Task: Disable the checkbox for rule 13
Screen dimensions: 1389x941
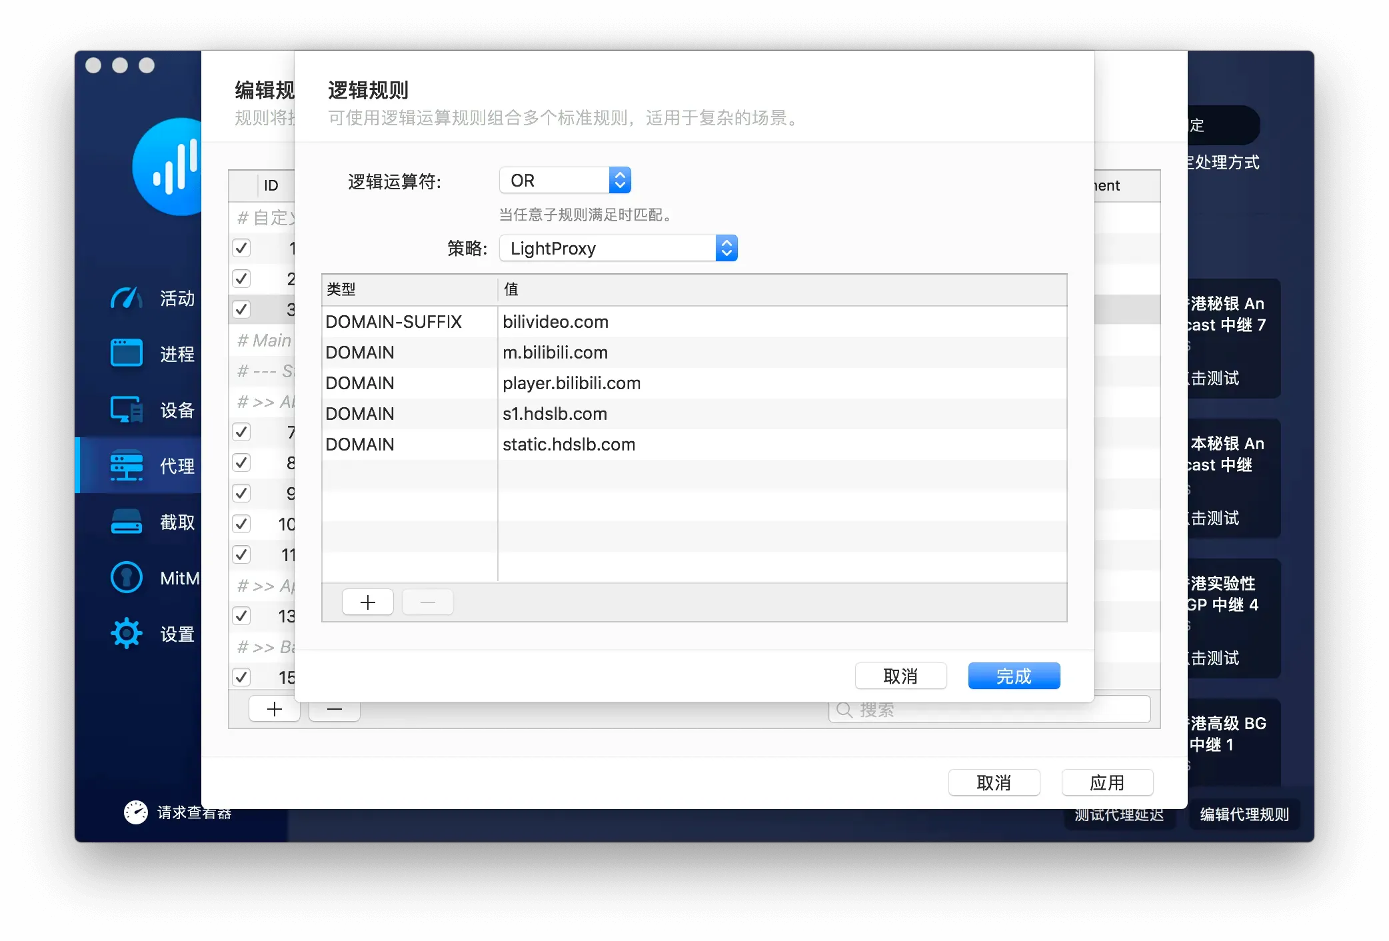Action: coord(241,616)
